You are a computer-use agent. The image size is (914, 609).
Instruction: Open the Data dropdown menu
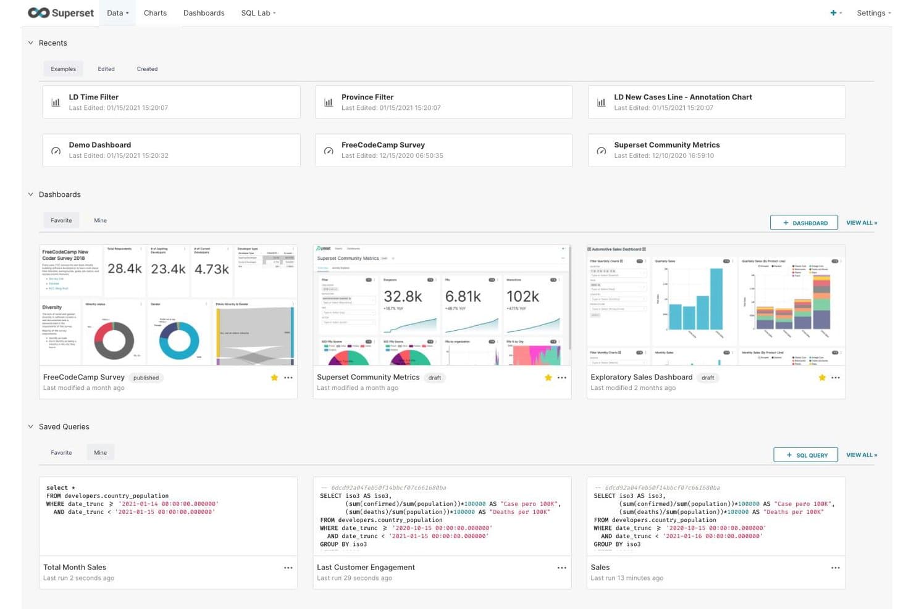pyautogui.click(x=118, y=13)
